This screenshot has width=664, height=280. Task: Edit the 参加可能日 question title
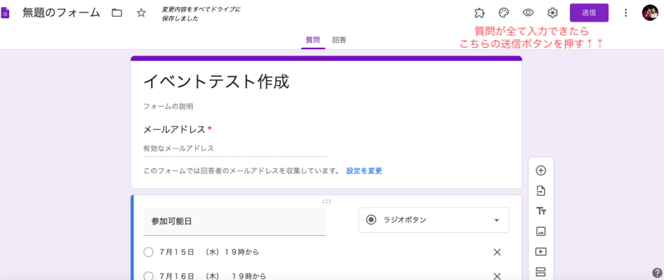point(235,221)
